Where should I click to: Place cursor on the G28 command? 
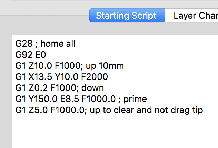[x=24, y=44]
